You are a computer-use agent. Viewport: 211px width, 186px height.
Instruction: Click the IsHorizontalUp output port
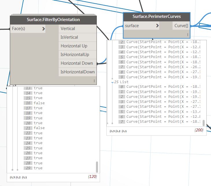[x=77, y=55]
